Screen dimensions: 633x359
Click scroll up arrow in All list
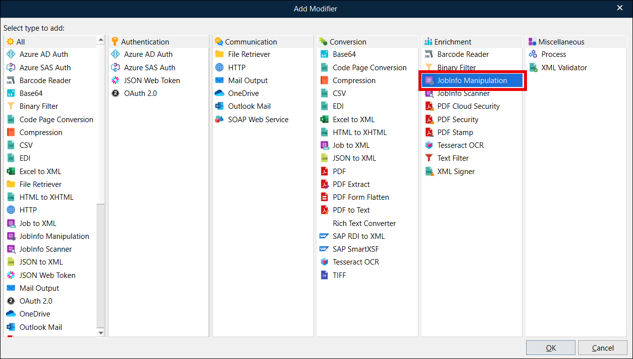tap(101, 40)
